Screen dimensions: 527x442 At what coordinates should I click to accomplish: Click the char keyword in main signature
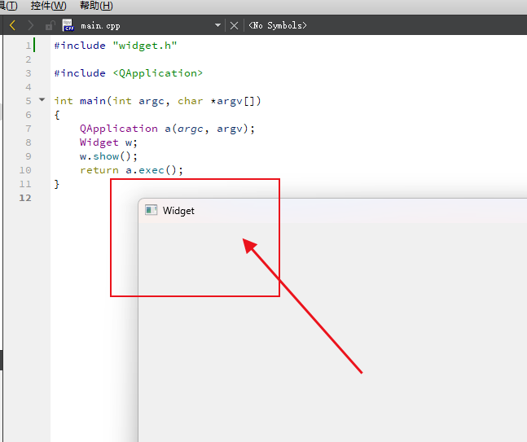(191, 101)
